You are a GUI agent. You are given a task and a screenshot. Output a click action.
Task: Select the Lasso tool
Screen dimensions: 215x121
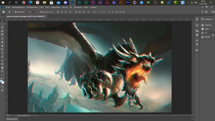[x=2, y=27]
